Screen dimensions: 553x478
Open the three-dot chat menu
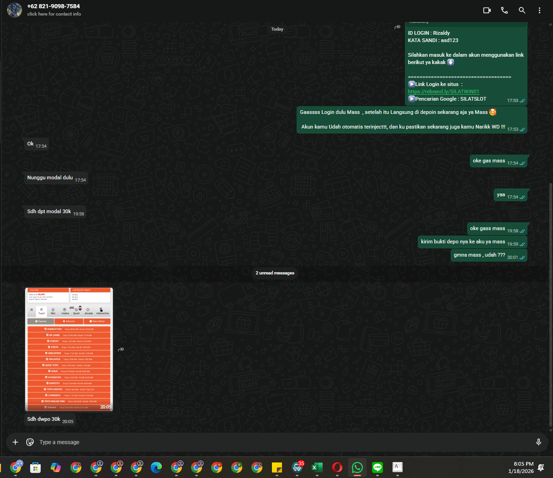coord(539,10)
